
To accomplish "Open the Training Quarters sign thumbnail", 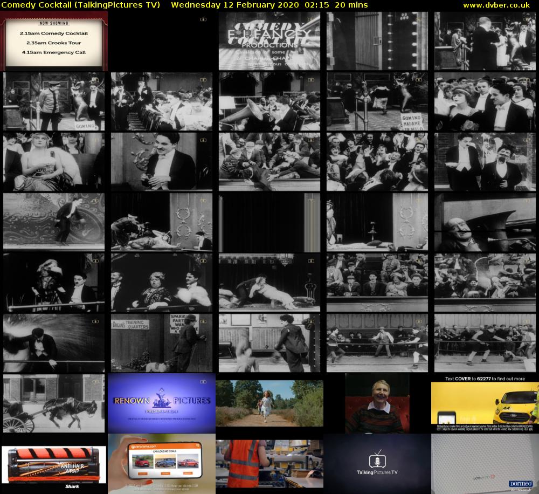I will point(162,343).
